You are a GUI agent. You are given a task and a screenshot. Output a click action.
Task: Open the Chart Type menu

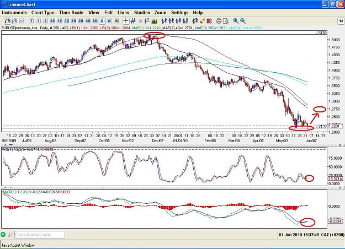click(x=43, y=13)
